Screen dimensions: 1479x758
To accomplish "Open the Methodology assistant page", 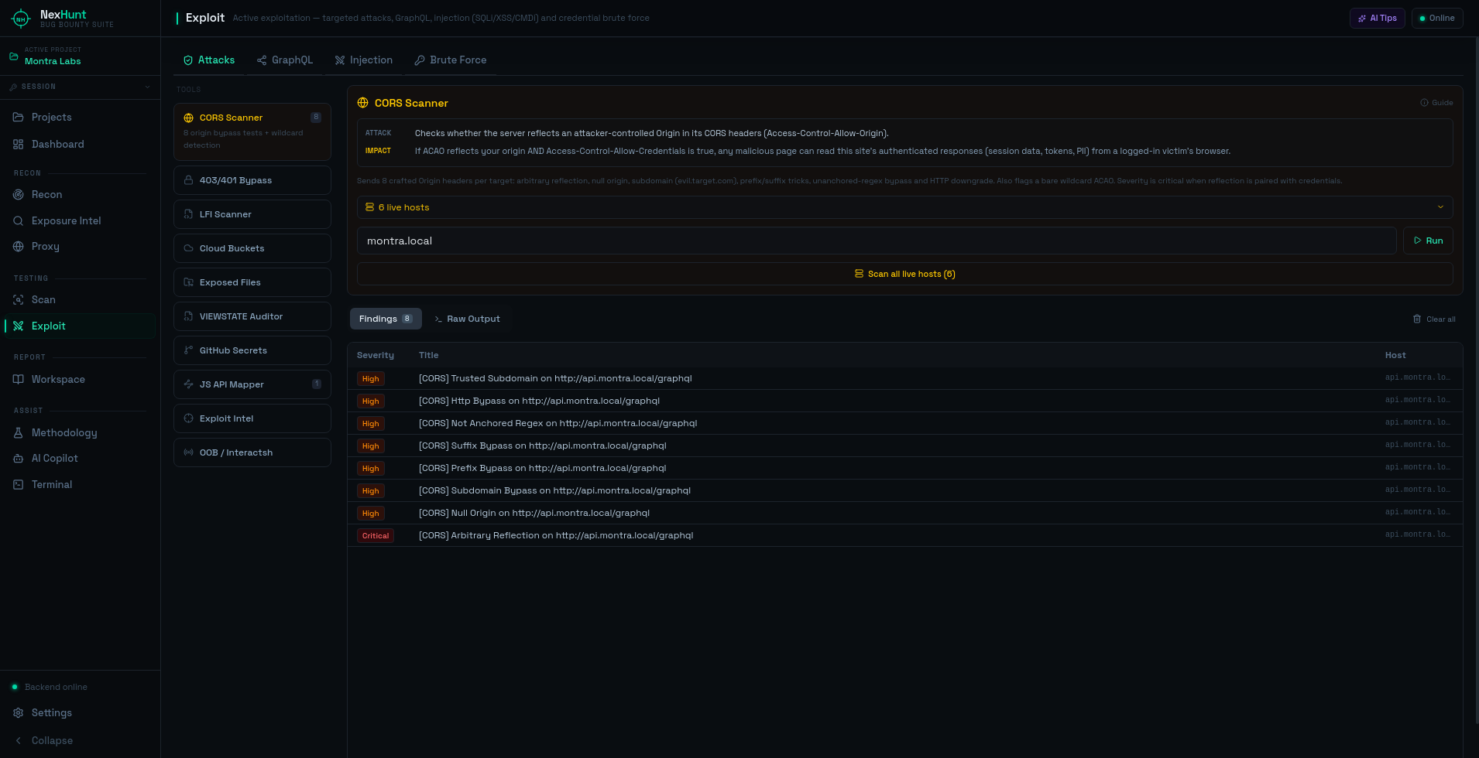I will pos(80,432).
